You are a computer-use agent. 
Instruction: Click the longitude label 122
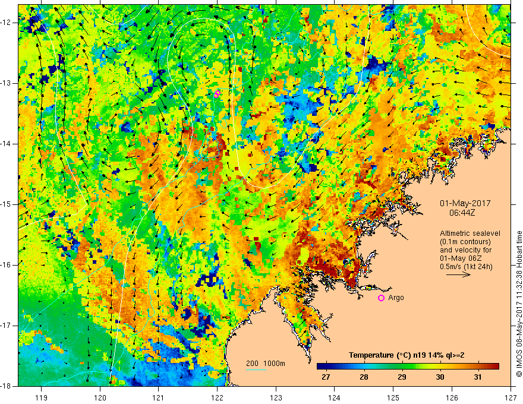217,397
